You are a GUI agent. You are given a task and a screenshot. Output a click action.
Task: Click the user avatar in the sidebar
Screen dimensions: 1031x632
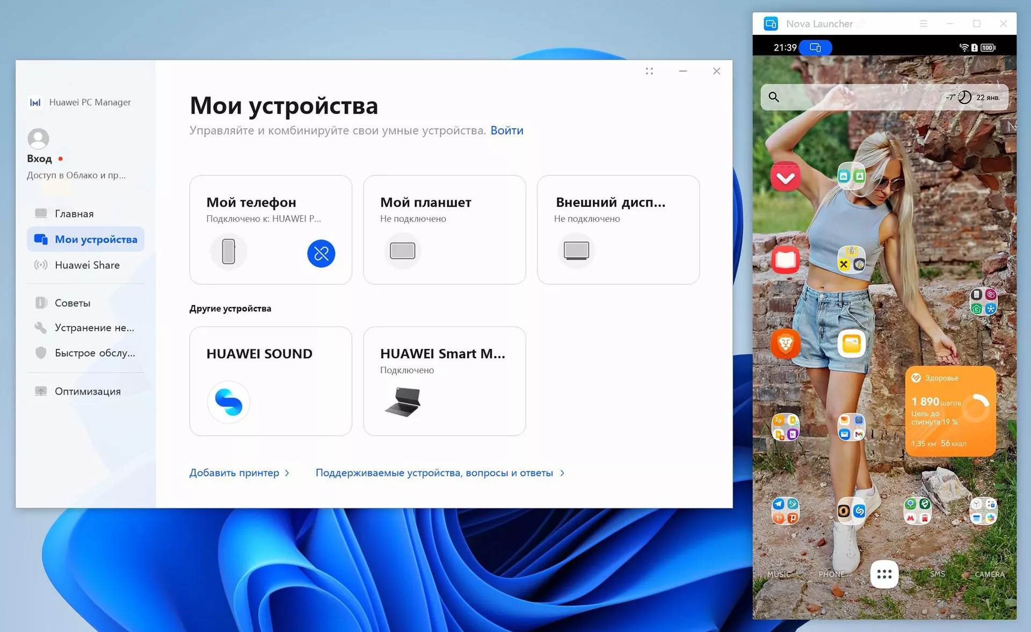(x=38, y=139)
